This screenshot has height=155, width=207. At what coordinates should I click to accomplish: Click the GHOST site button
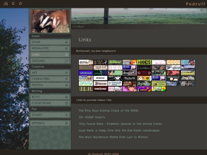click(x=159, y=73)
